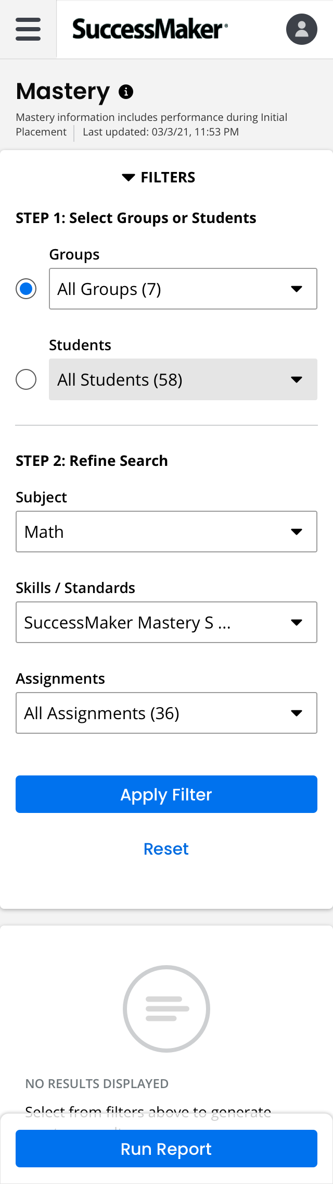Click the arrow on Subject dropdown
This screenshot has width=333, height=1184.
(x=297, y=532)
